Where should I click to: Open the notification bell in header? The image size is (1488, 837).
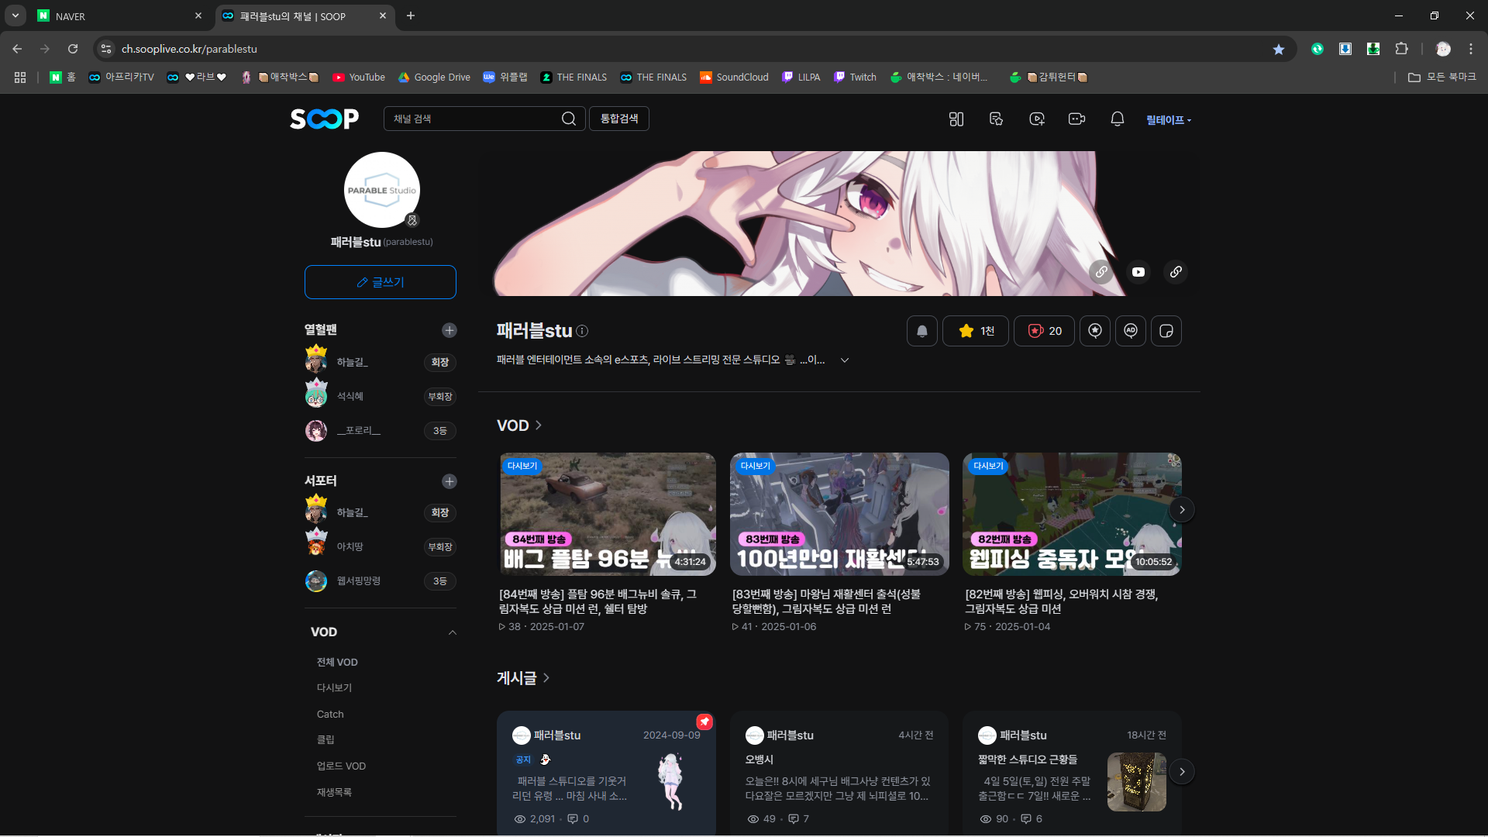coord(1117,119)
